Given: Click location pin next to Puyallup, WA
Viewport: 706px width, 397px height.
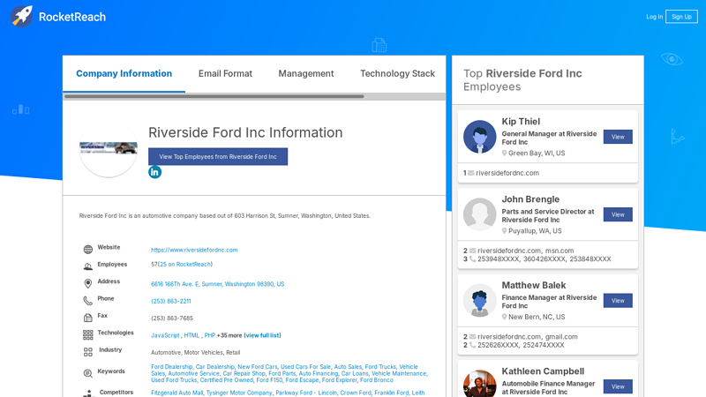Looking at the screenshot, I should (x=504, y=231).
